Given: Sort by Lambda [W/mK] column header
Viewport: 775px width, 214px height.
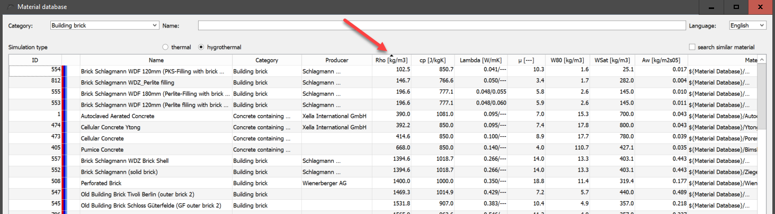Looking at the screenshot, I should [x=481, y=60].
